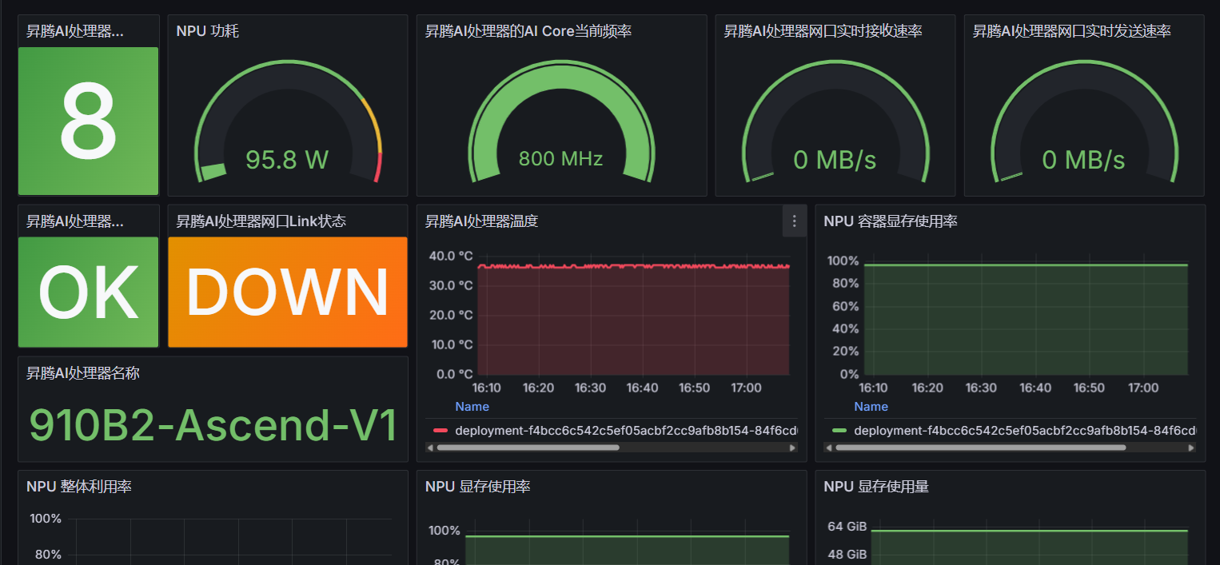Viewport: 1220px width, 565px height.
Task: Open the NPU 功耗 panel title menu
Action: pos(208,31)
